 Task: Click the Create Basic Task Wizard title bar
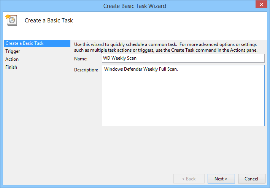click(x=135, y=6)
